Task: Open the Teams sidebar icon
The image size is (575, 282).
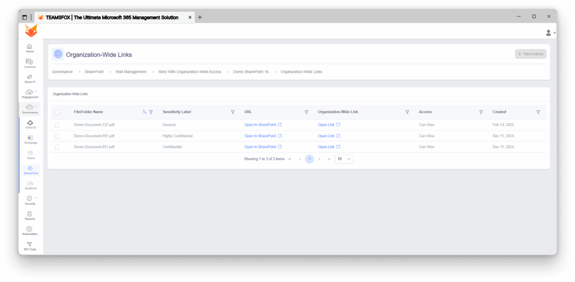Action: pyautogui.click(x=30, y=152)
